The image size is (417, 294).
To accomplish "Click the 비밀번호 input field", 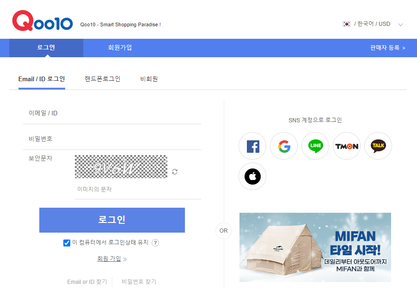I will [x=112, y=138].
